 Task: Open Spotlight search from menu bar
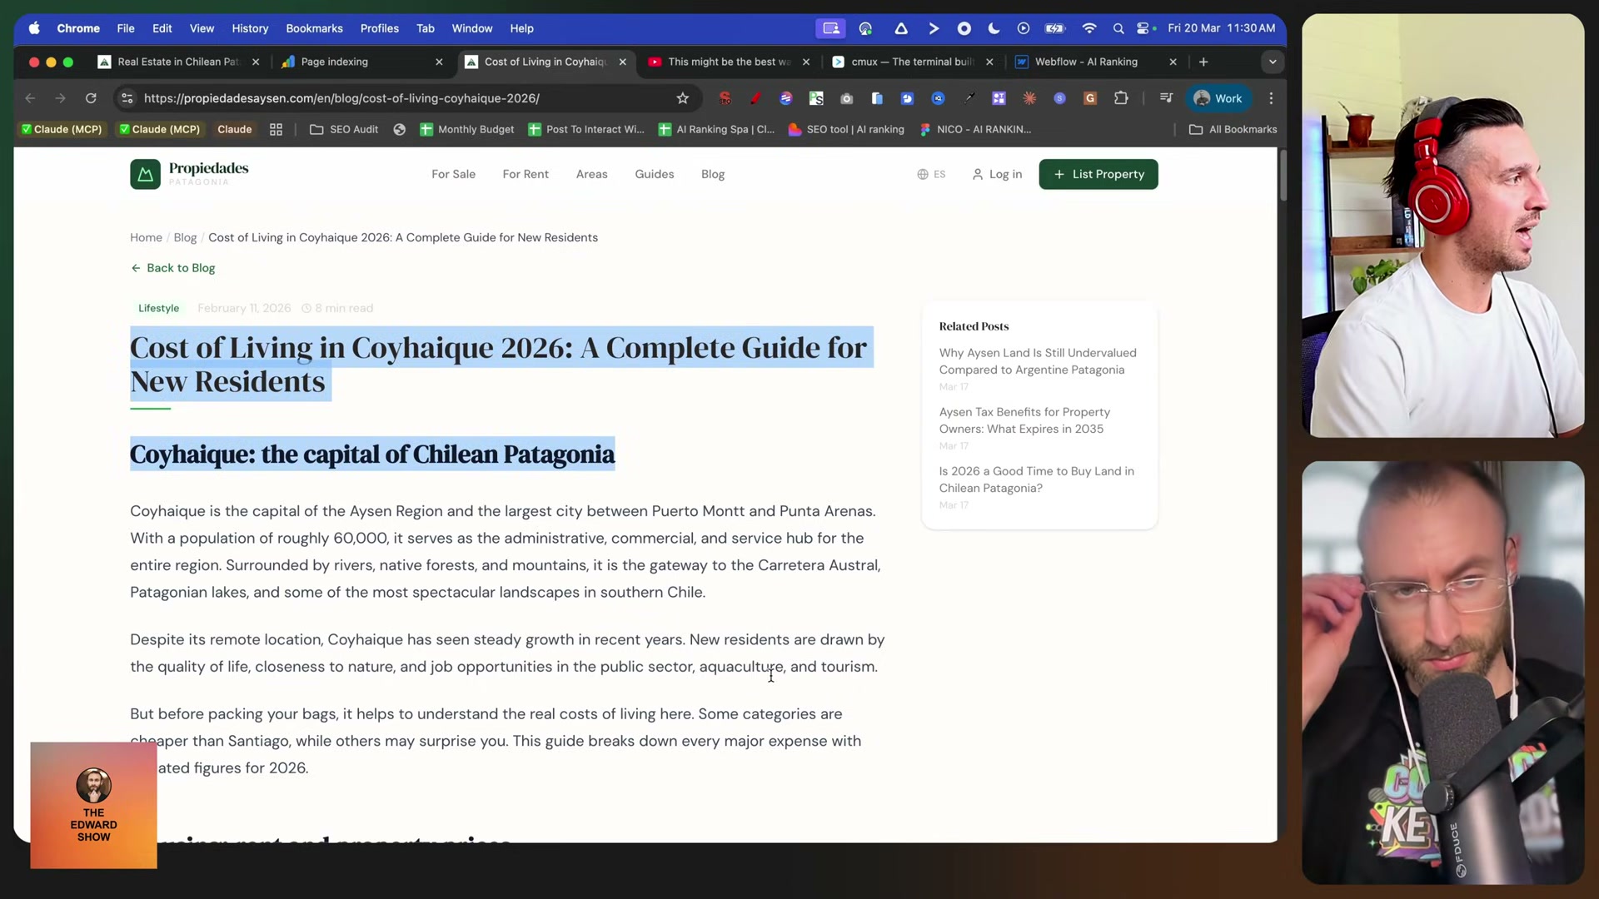[x=1118, y=28]
